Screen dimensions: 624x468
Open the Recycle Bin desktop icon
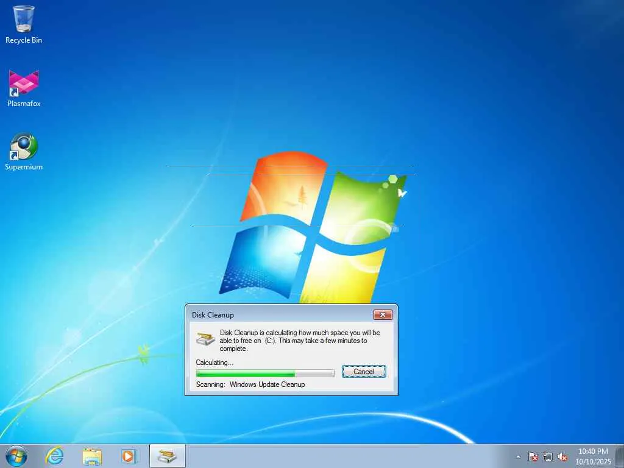point(24,24)
